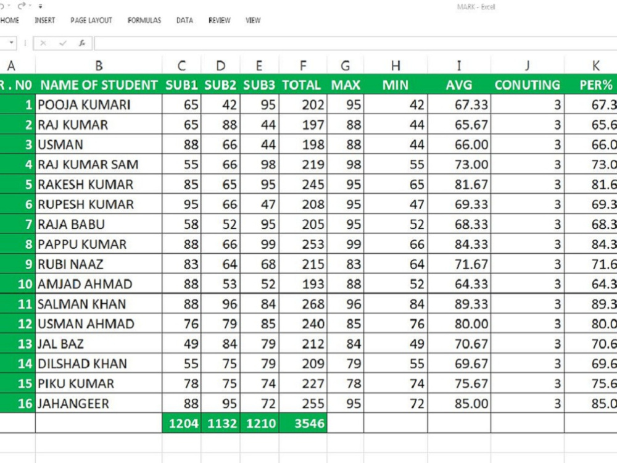Click the NAME OF STUDENT header cell
This screenshot has width=617, height=463.
pos(99,84)
